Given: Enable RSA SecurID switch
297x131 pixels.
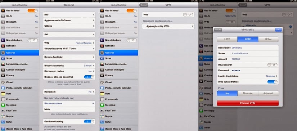Looking at the screenshot, I should point(273,65).
